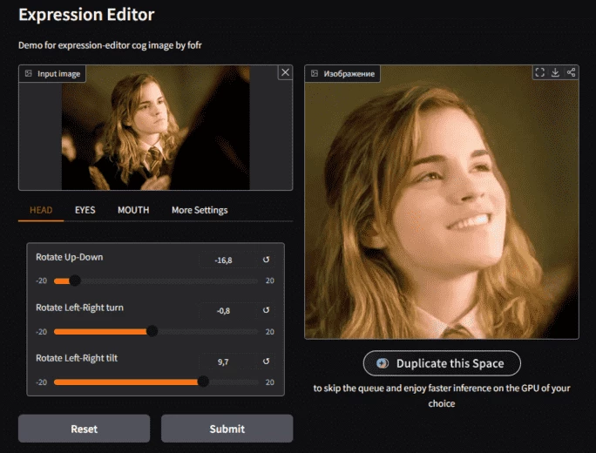Click the Rotate Left-Right turn label
The width and height of the screenshot is (596, 453).
79,308
